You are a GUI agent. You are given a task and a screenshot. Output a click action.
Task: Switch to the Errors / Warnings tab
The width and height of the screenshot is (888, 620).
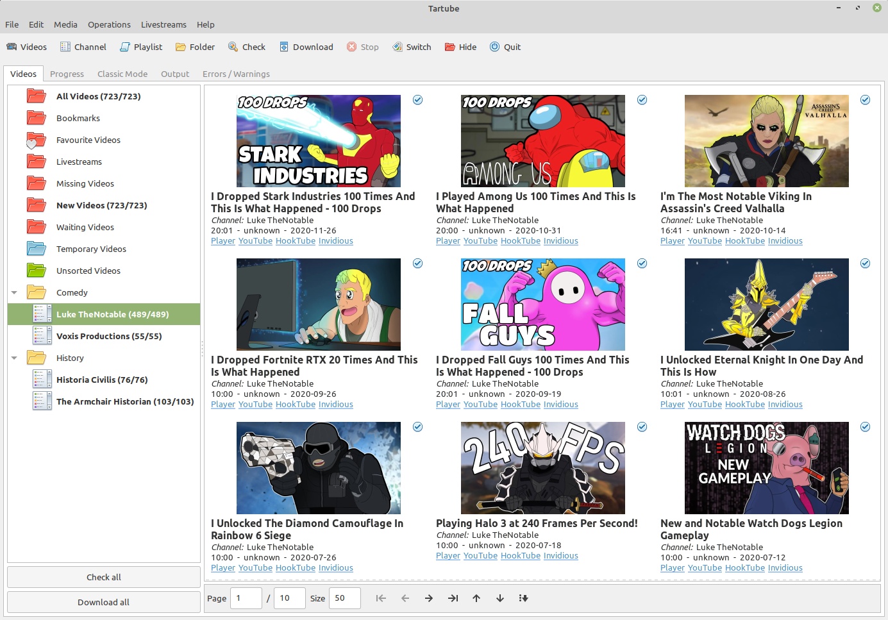[x=236, y=74]
